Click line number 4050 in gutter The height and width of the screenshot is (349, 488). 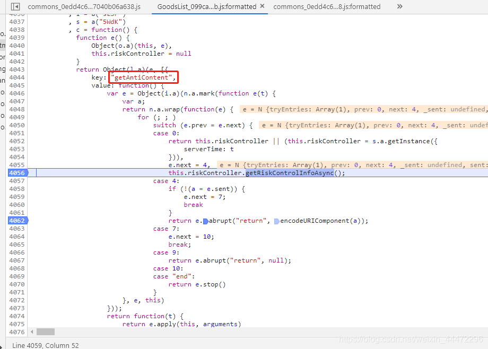pos(17,125)
